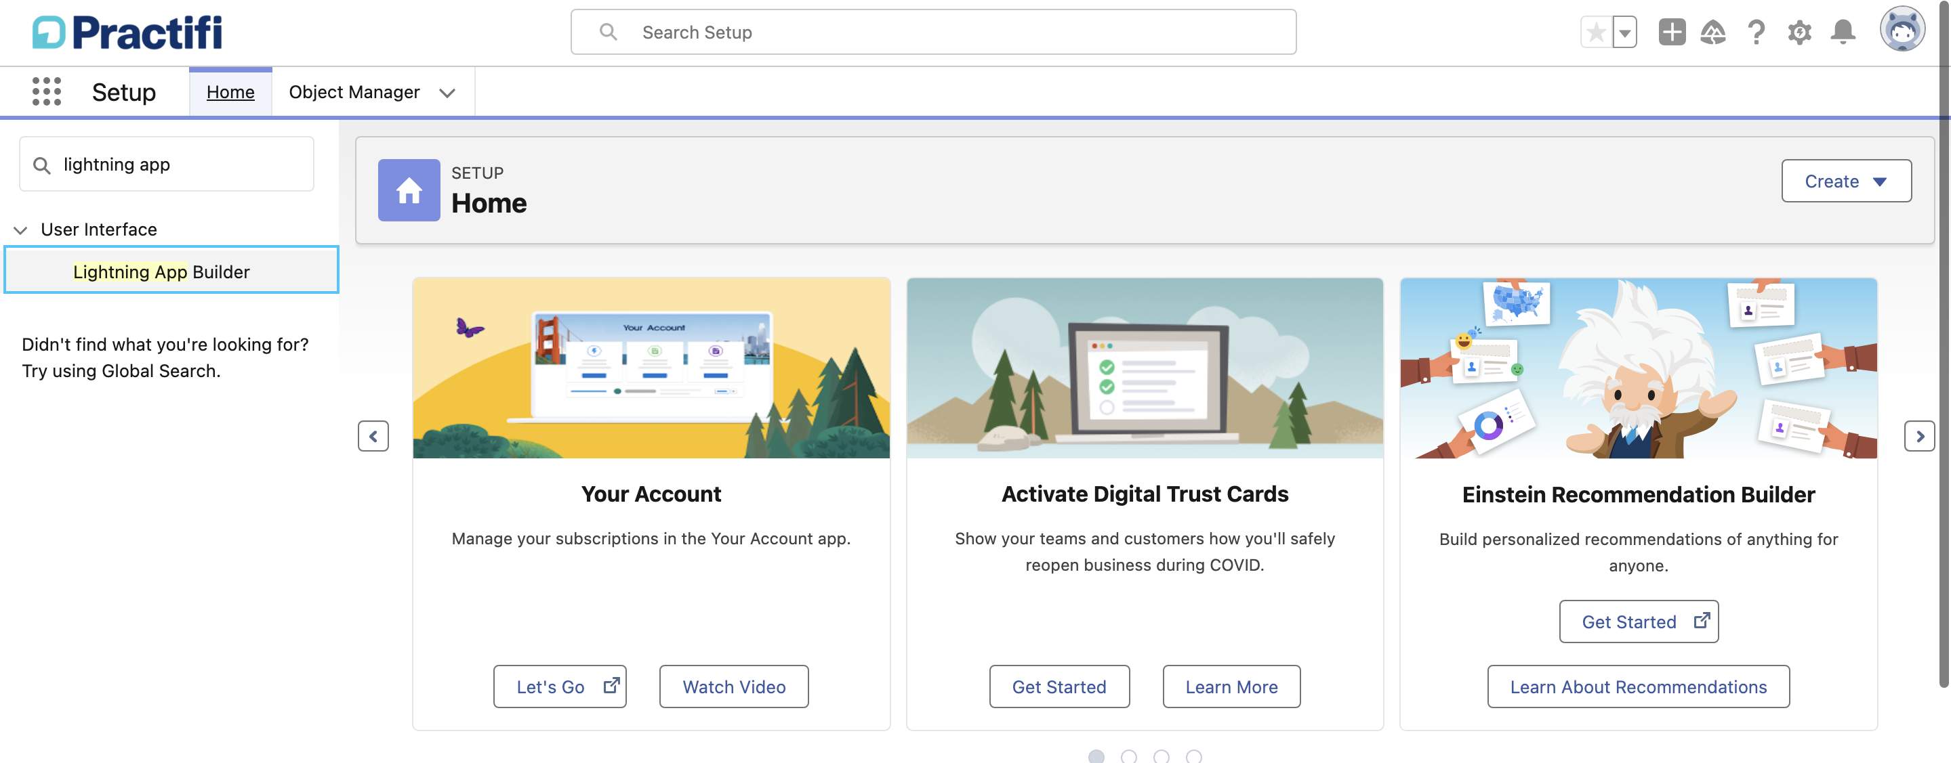
Task: Open the App Launcher dots grid
Action: (46, 91)
